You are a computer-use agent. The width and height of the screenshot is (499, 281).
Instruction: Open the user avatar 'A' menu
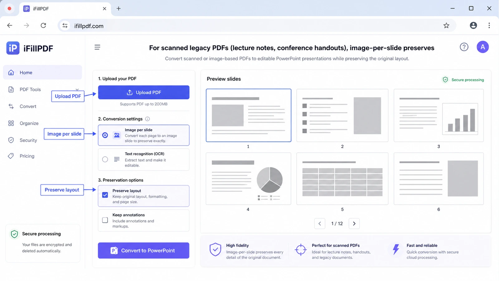482,47
